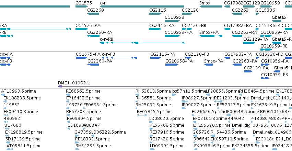Click the CG1575 gene label

pos(84,3)
